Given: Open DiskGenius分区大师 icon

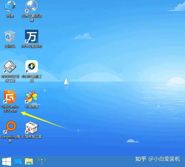Looking at the screenshot, I should pyautogui.click(x=10, y=97).
